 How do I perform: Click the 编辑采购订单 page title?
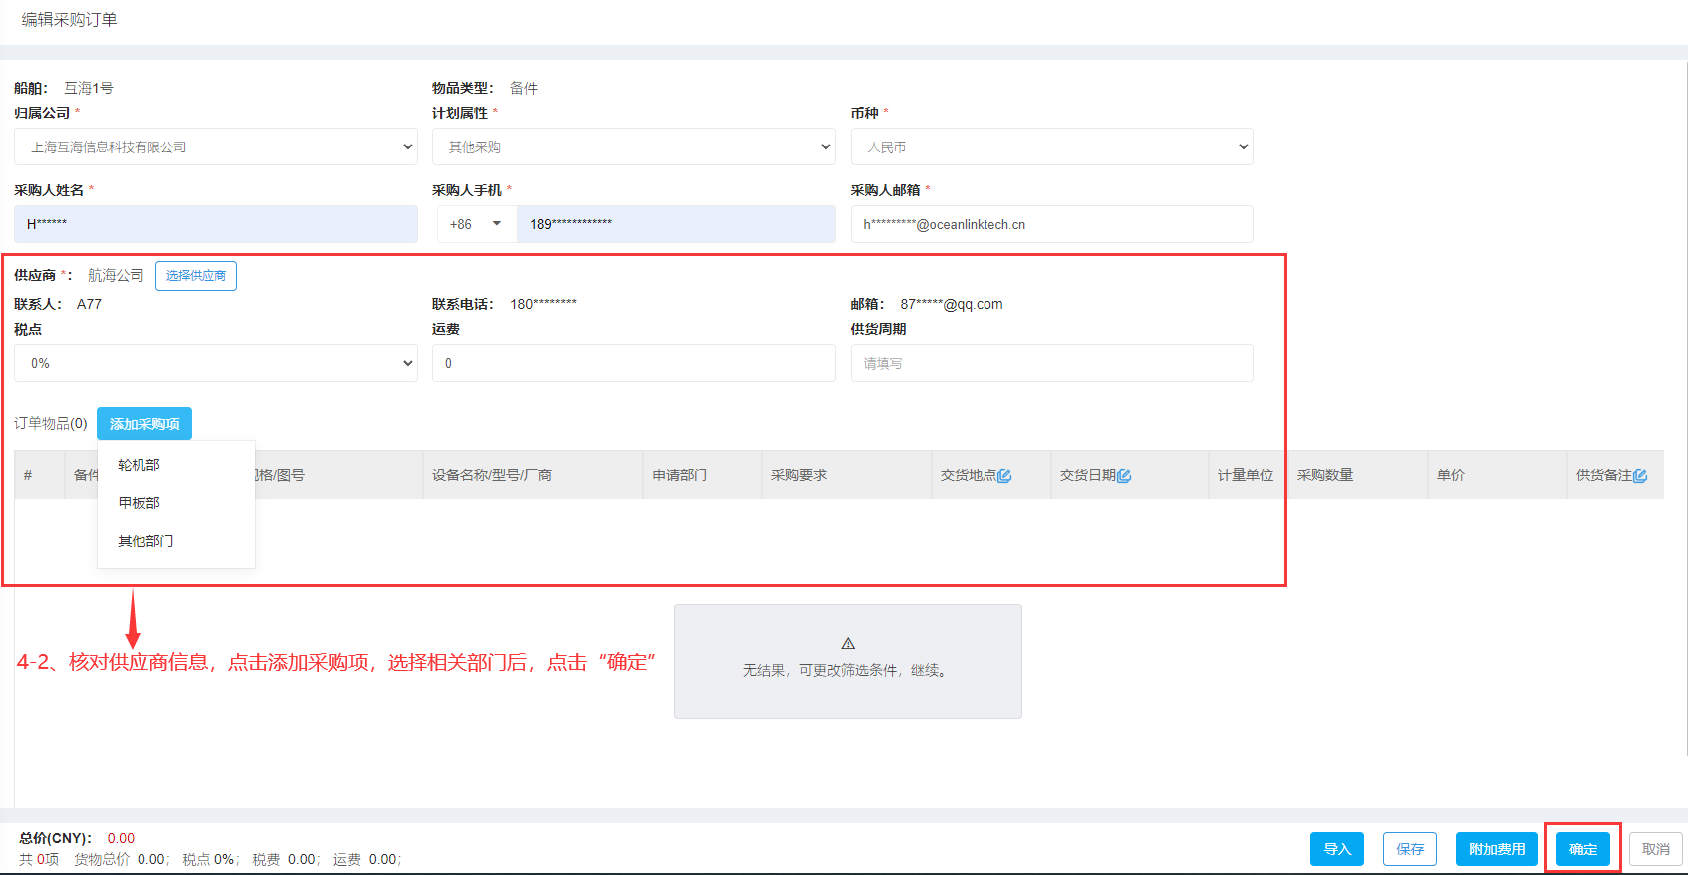pyautogui.click(x=70, y=19)
